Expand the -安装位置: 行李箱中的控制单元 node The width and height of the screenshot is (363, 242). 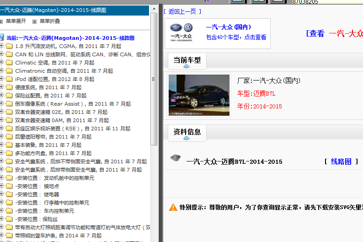(x=1, y=202)
